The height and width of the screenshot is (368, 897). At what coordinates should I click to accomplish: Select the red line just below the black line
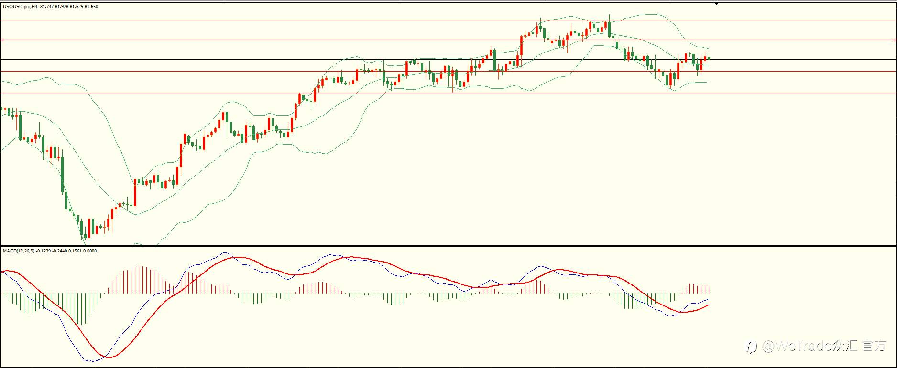click(448, 71)
